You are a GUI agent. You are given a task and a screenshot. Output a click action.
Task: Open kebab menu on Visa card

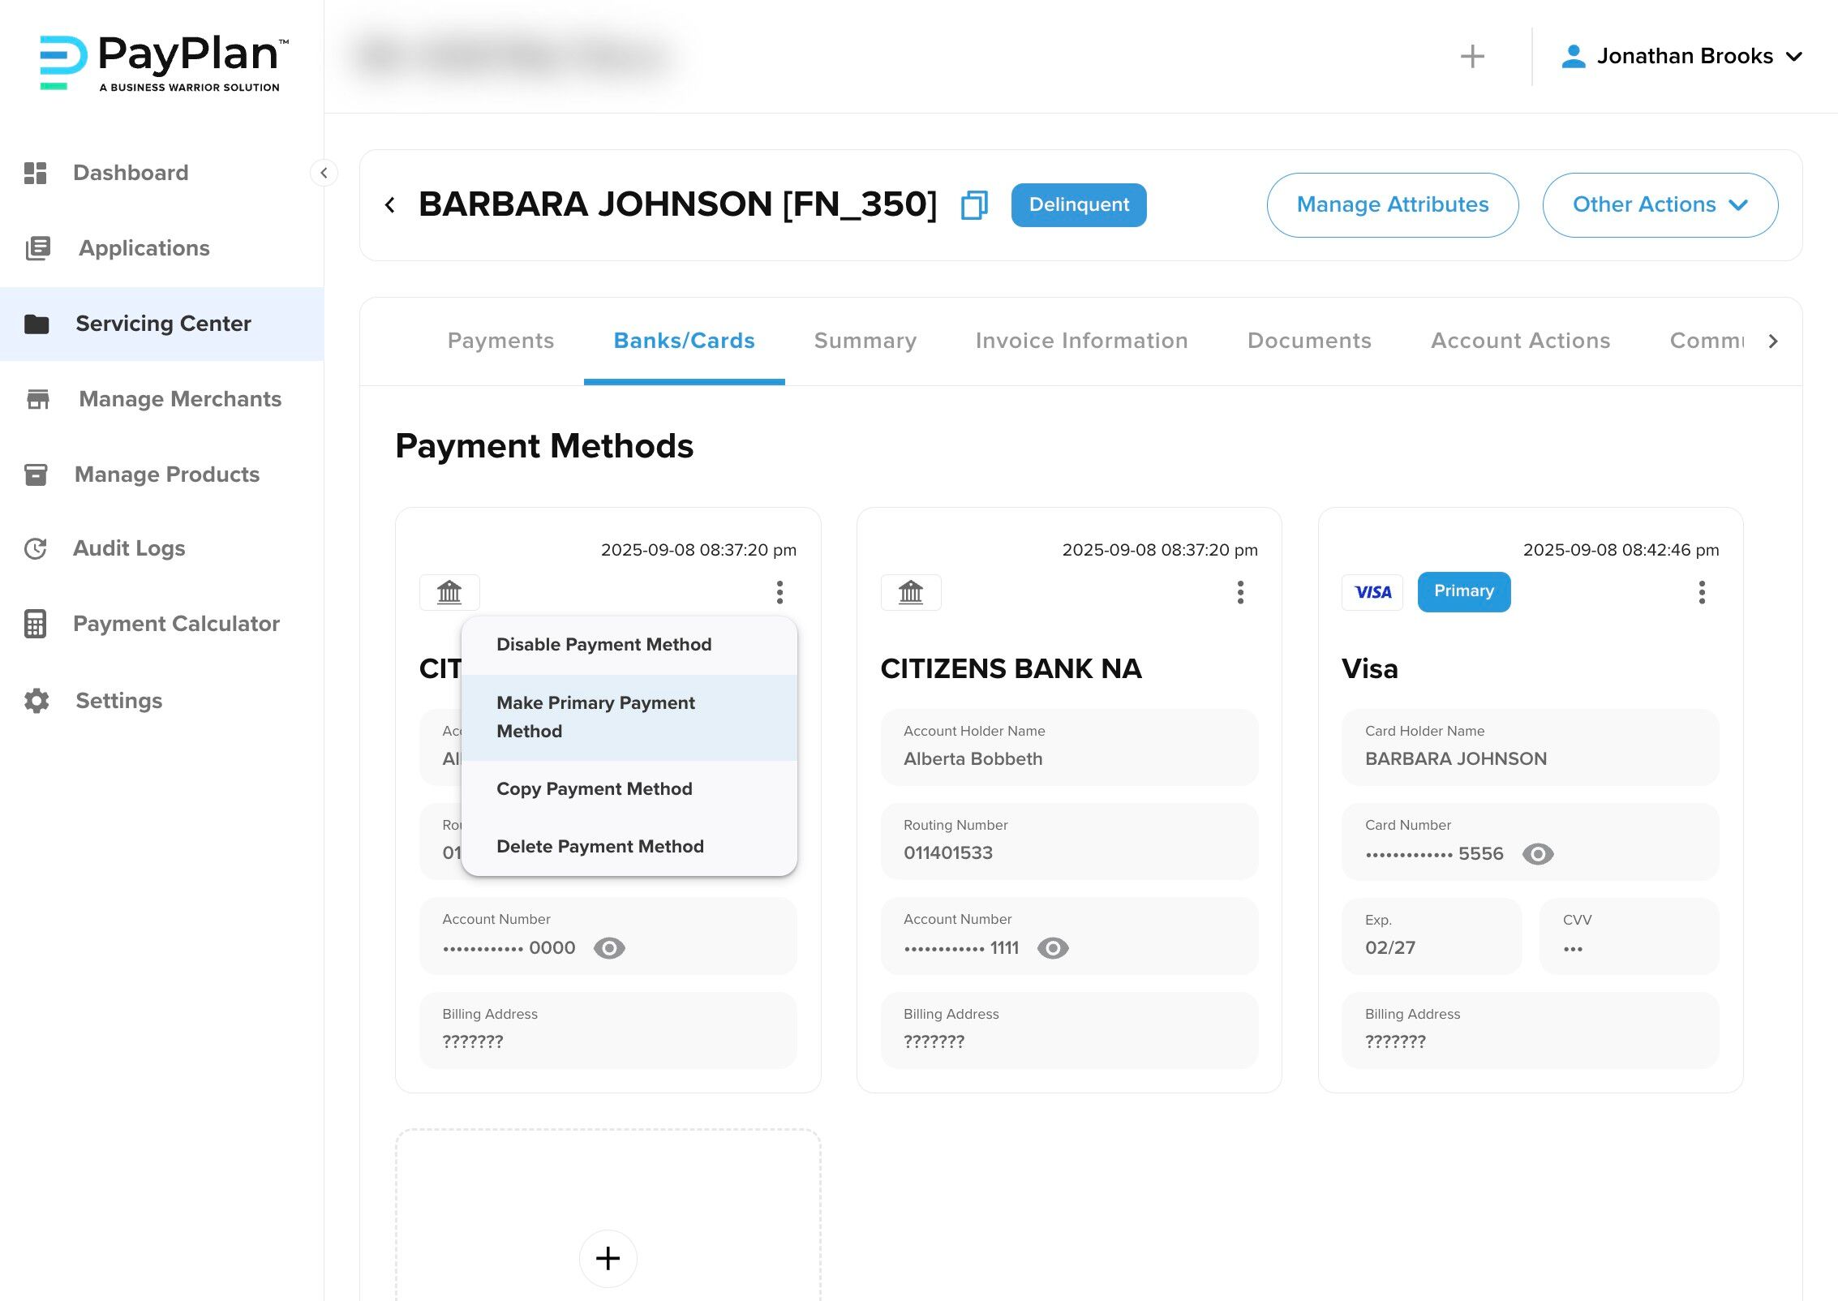(x=1702, y=592)
